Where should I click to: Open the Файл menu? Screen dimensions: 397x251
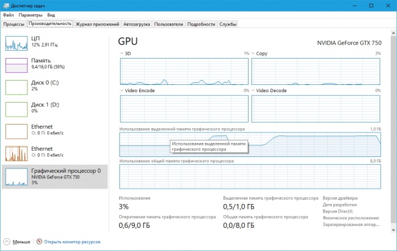[x=8, y=15]
